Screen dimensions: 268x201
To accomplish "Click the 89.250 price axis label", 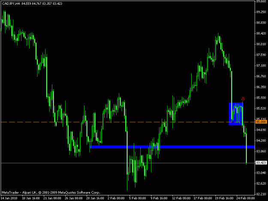I will pos(261,12).
